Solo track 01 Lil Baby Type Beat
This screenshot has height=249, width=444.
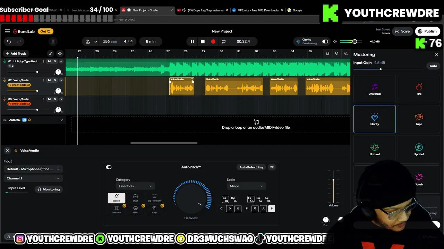pyautogui.click(x=54, y=61)
